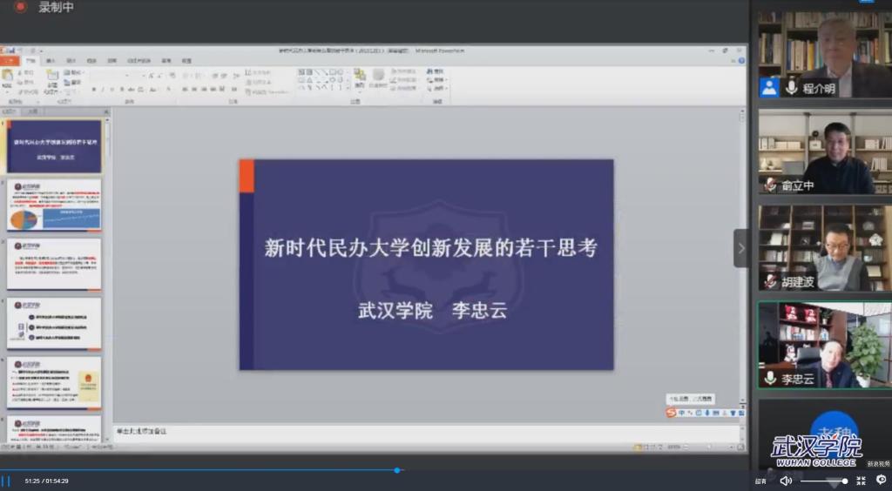Exit fullscreen mode via shrink icon
This screenshot has width=892, height=491.
point(861,481)
